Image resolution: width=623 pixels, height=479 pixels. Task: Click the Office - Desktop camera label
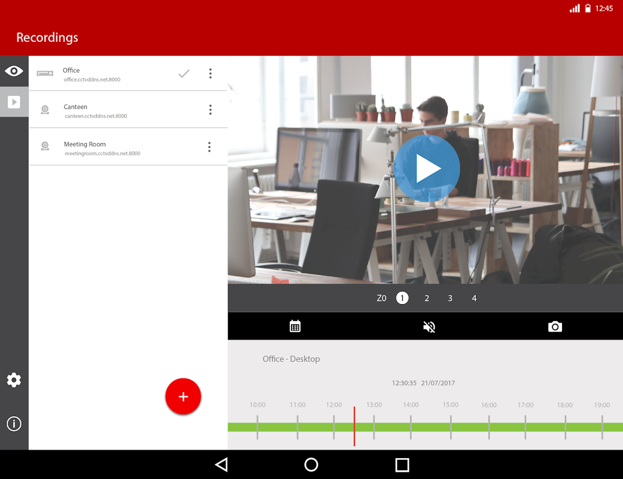pyautogui.click(x=291, y=359)
